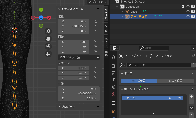Open the Render properties tab icon
Image resolution: width=196 pixels, height=118 pixels.
click(x=113, y=66)
